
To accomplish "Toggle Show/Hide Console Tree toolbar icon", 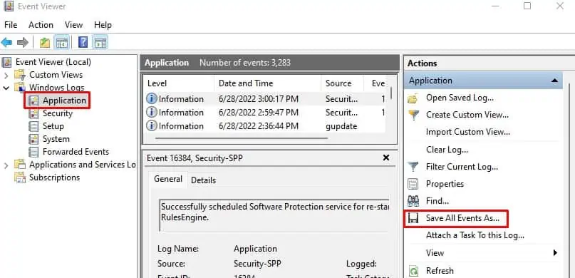I will (62, 43).
